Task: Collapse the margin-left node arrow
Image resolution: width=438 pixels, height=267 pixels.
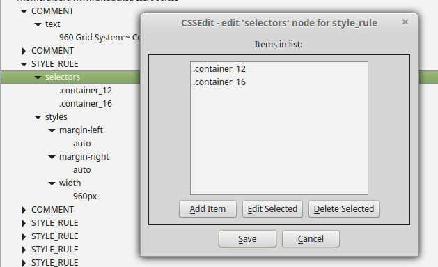Action: pos(52,130)
